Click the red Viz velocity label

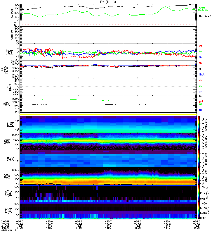(200, 80)
